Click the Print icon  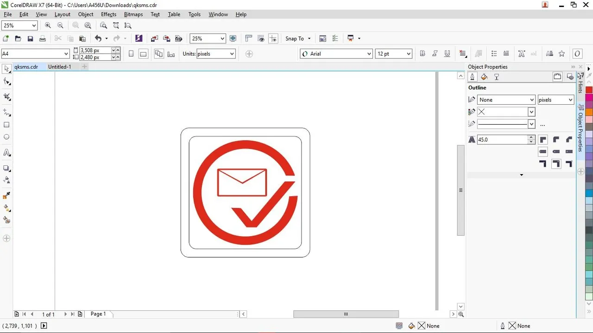[x=42, y=38]
